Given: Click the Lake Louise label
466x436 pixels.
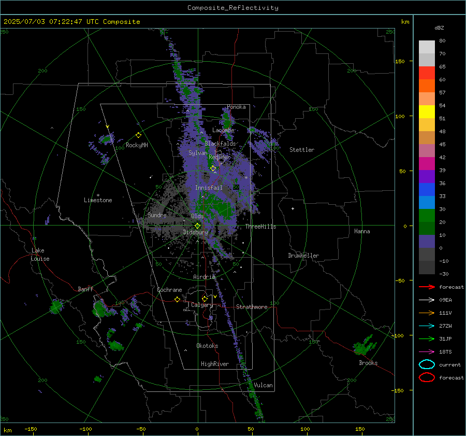Looking at the screenshot, I should point(40,255).
